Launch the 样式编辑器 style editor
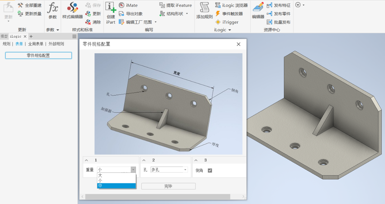 coord(72,11)
